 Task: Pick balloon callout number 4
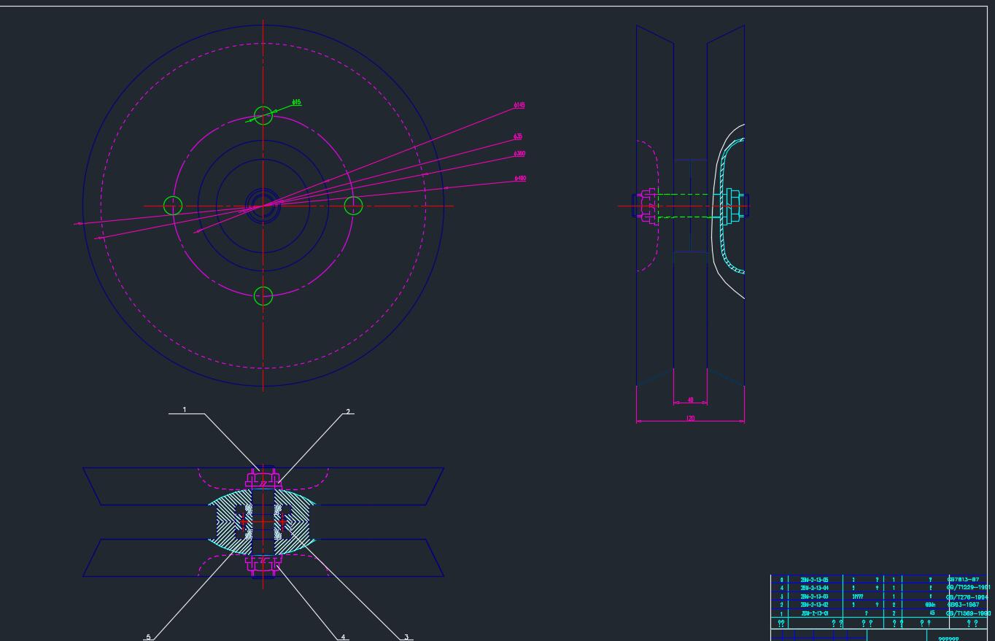[x=343, y=637]
